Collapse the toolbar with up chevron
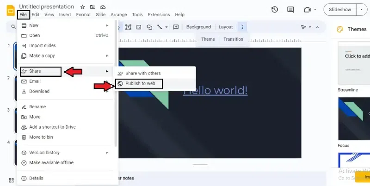Screen dimensions: 370x186 (x=317, y=27)
